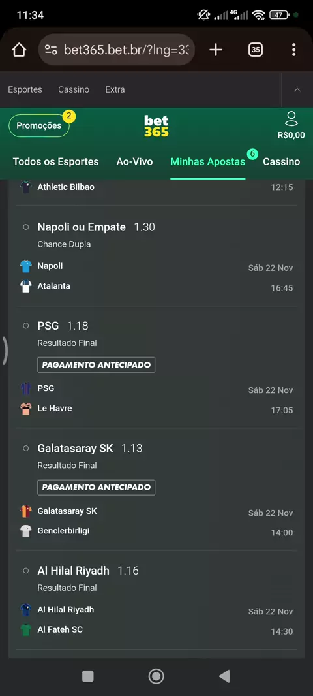Viewport: 313px width, 696px height.
Task: Tap the site settings icon in the address bar
Action: click(51, 50)
